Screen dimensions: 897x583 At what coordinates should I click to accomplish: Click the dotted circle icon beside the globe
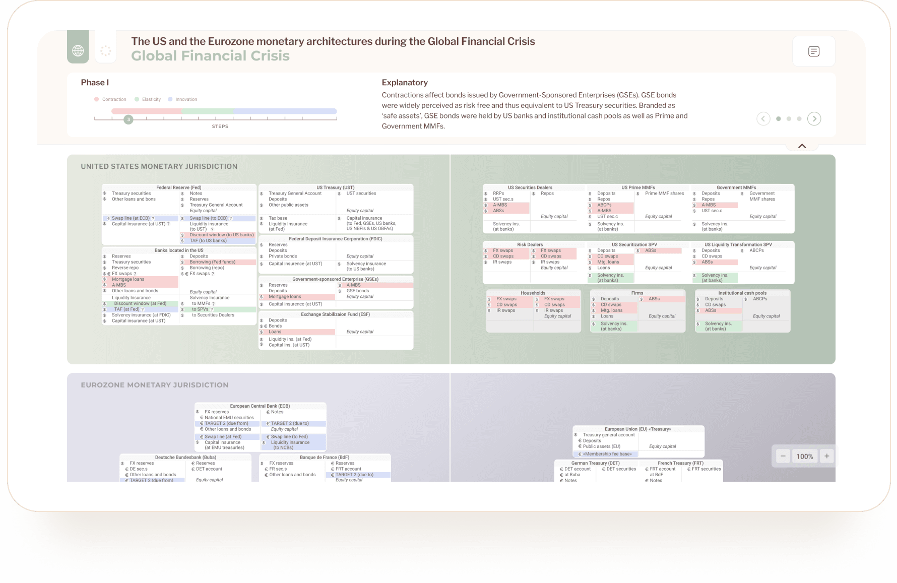(x=105, y=50)
